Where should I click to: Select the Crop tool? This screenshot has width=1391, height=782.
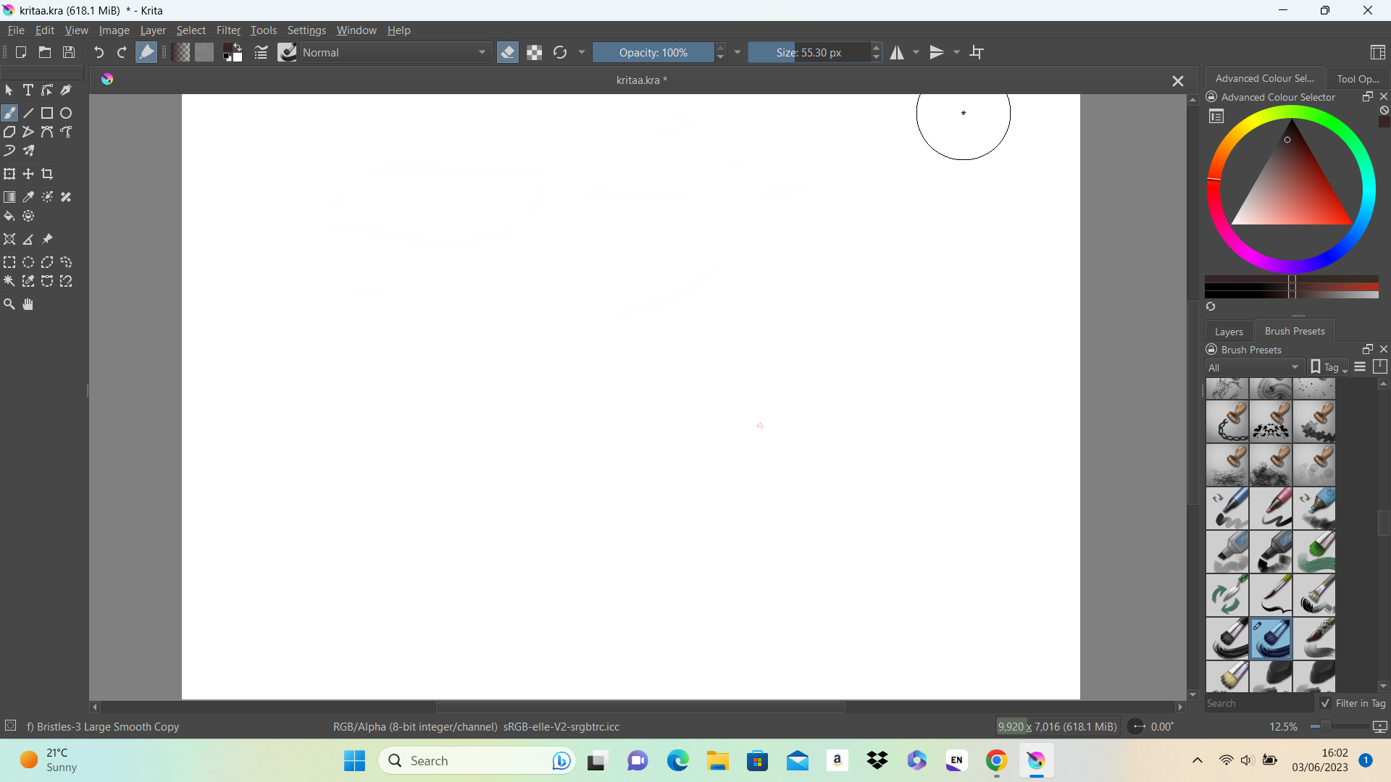(47, 174)
